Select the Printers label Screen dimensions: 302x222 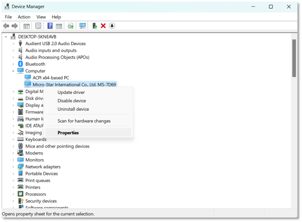pyautogui.click(x=33, y=187)
